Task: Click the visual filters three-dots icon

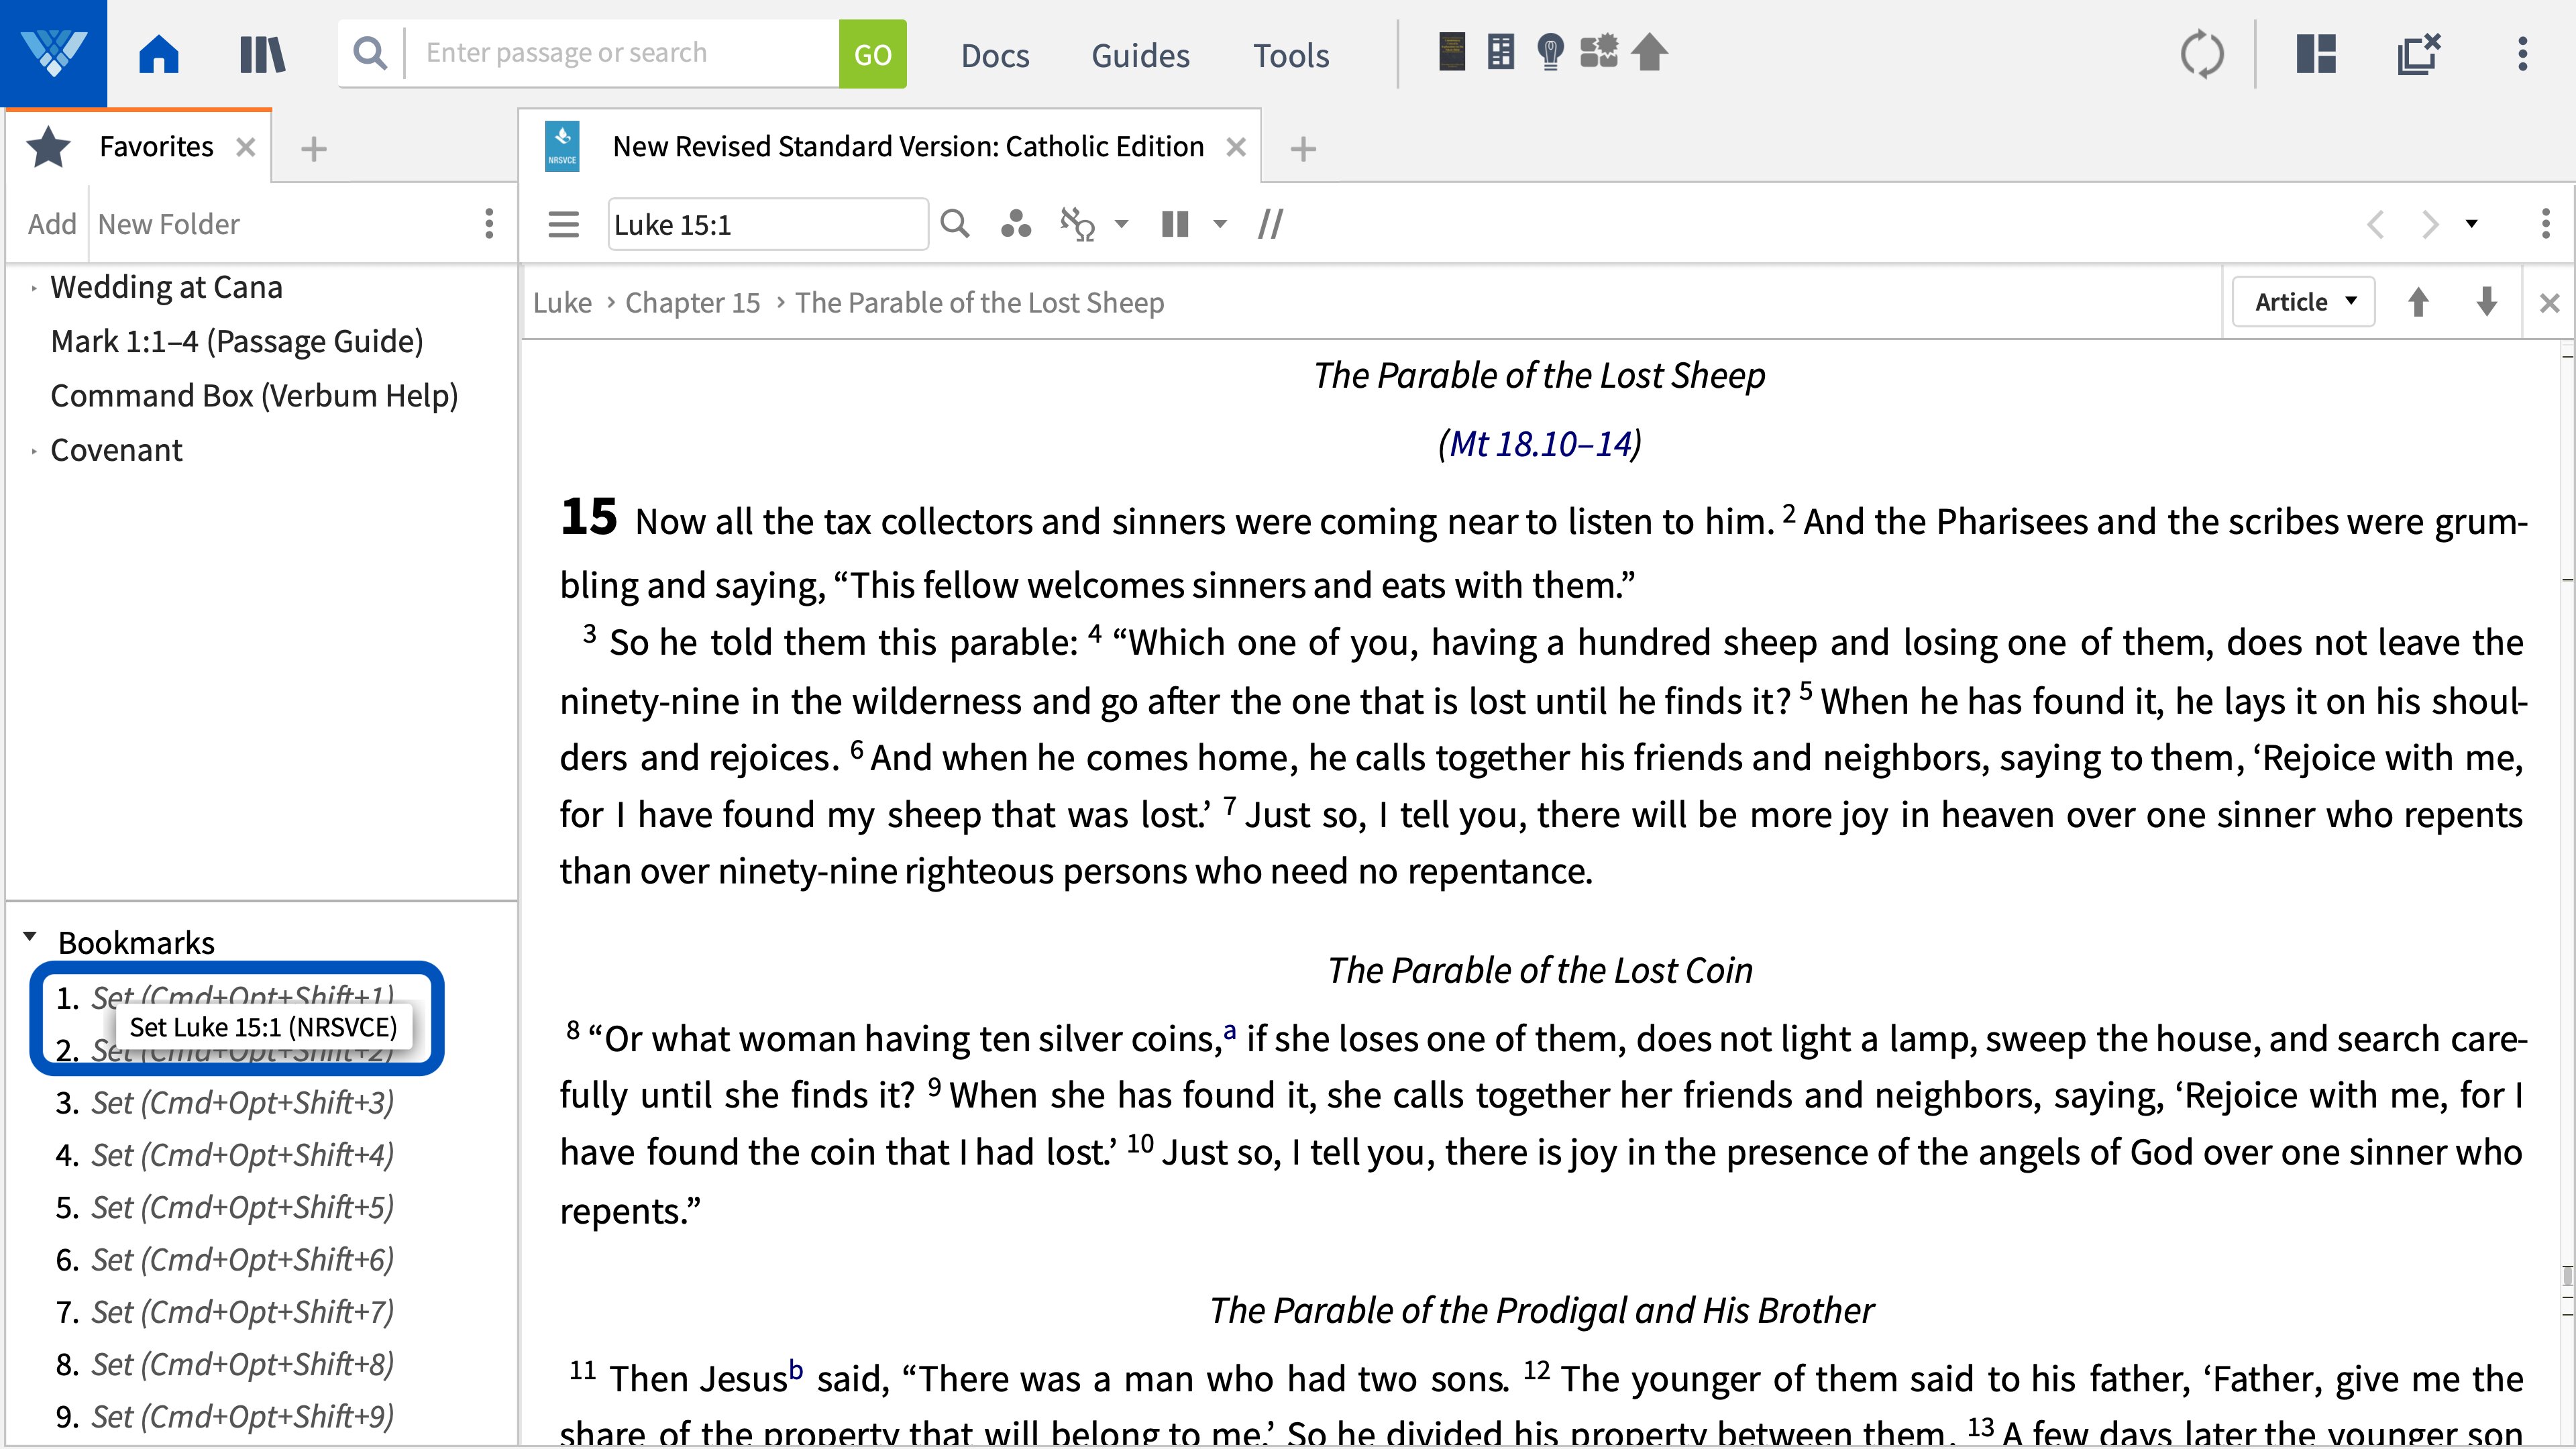Action: [1016, 224]
